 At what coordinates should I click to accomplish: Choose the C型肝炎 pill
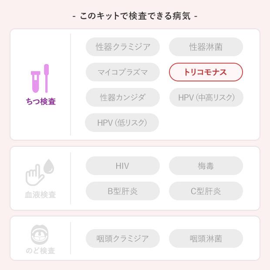[x=206, y=191]
